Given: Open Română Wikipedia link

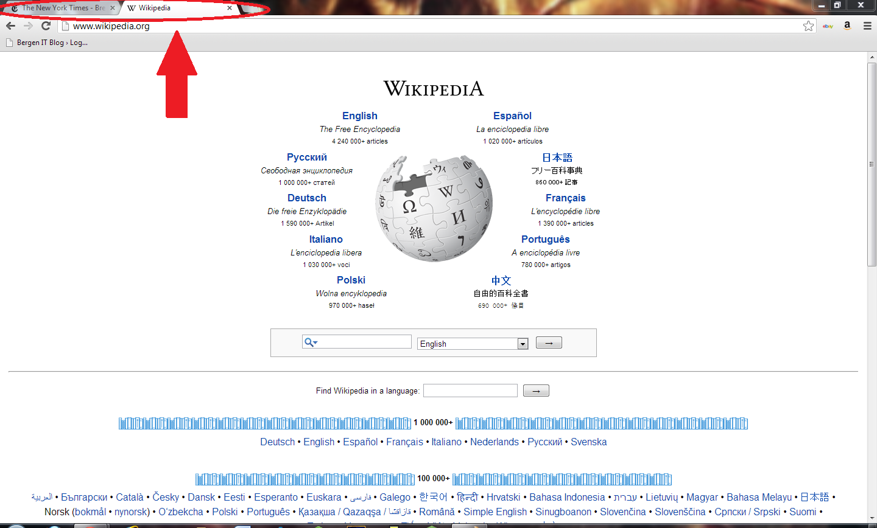Looking at the screenshot, I should point(437,512).
